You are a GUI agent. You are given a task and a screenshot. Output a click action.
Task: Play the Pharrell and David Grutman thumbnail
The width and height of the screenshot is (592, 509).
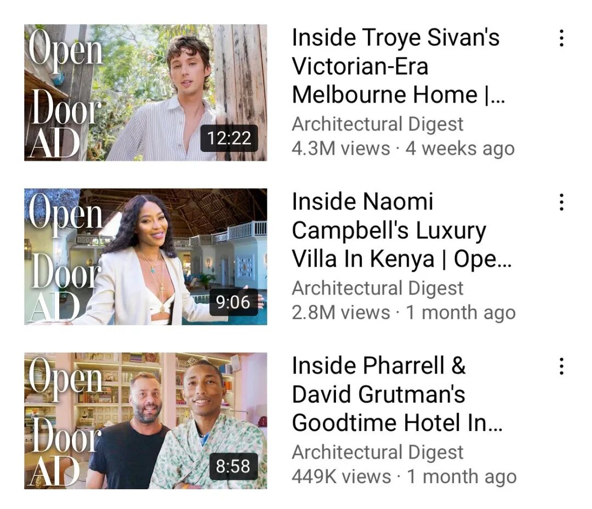146,421
